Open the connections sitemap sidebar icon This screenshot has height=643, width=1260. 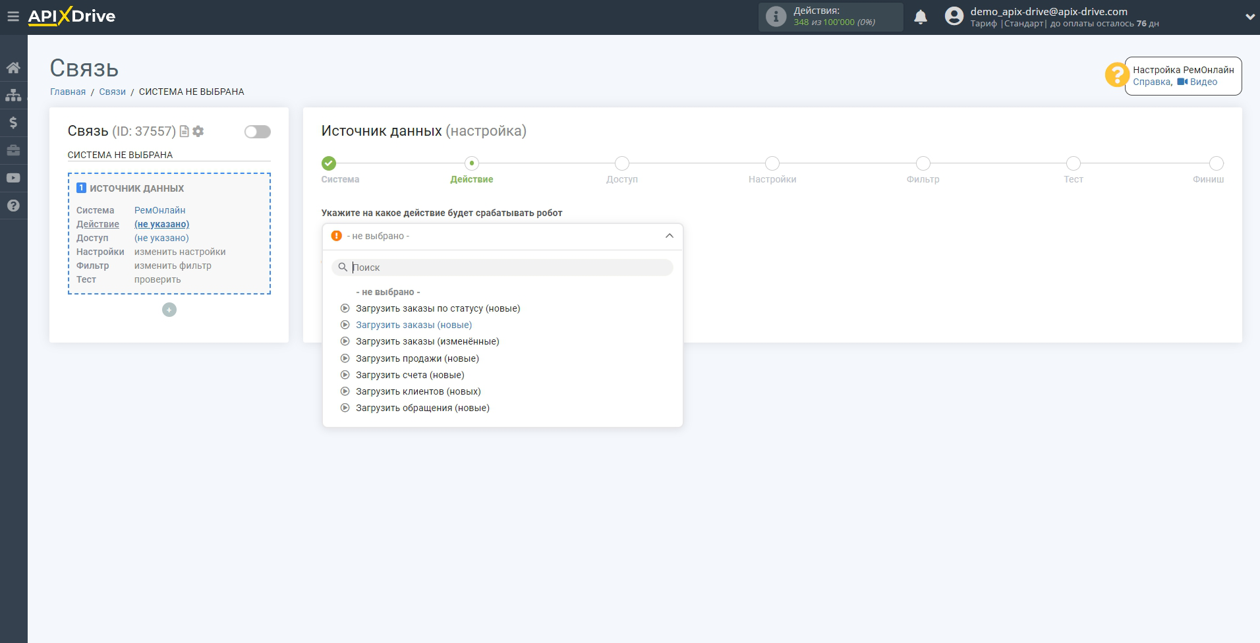pyautogui.click(x=13, y=96)
